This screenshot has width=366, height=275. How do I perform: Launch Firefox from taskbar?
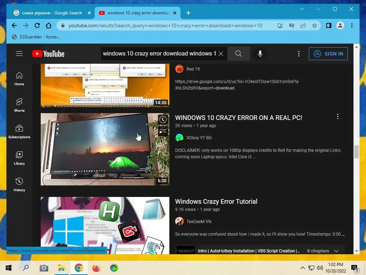(x=96, y=268)
